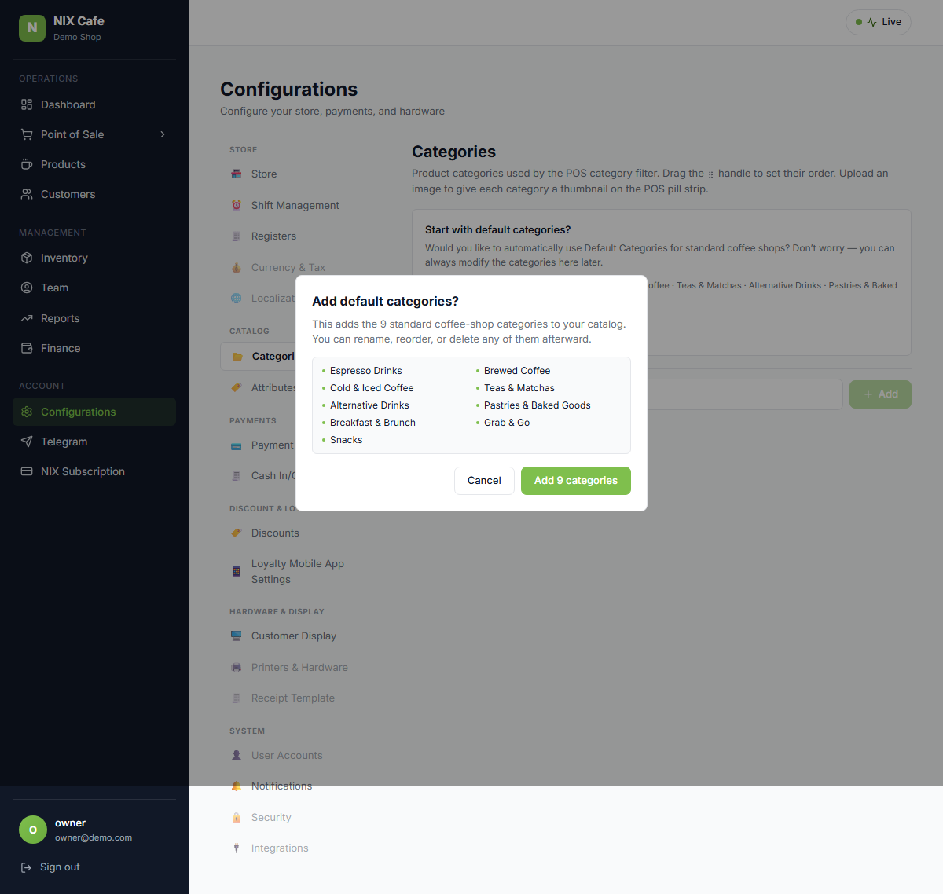Image resolution: width=943 pixels, height=894 pixels.
Task: Click Grab & Go in the dialog list
Action: click(507, 423)
